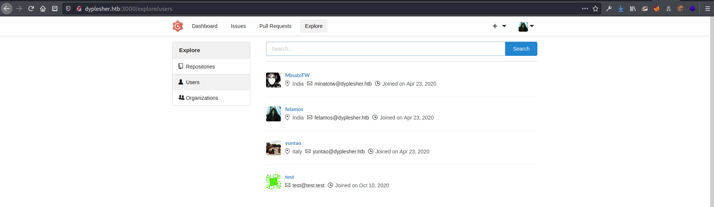Bookmark this page with the star icon
Image resolution: width=714 pixels, height=207 pixels.
click(x=595, y=9)
